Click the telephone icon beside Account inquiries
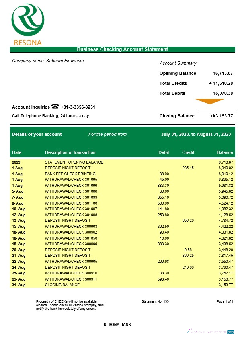The height and width of the screenshot is (338, 238). [55, 106]
